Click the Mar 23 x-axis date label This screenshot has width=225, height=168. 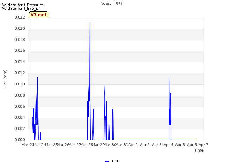[27, 145]
